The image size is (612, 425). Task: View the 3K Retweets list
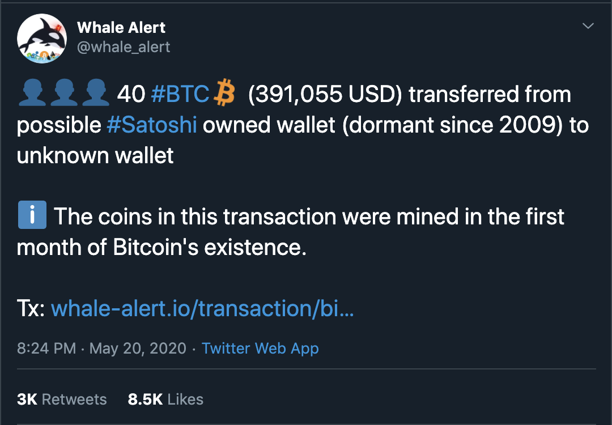point(62,399)
